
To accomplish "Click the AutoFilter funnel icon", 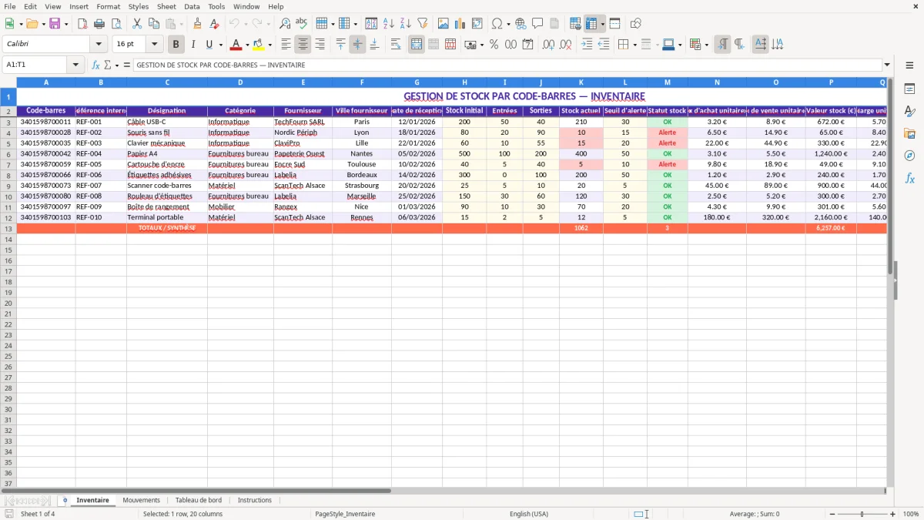I will (x=422, y=24).
